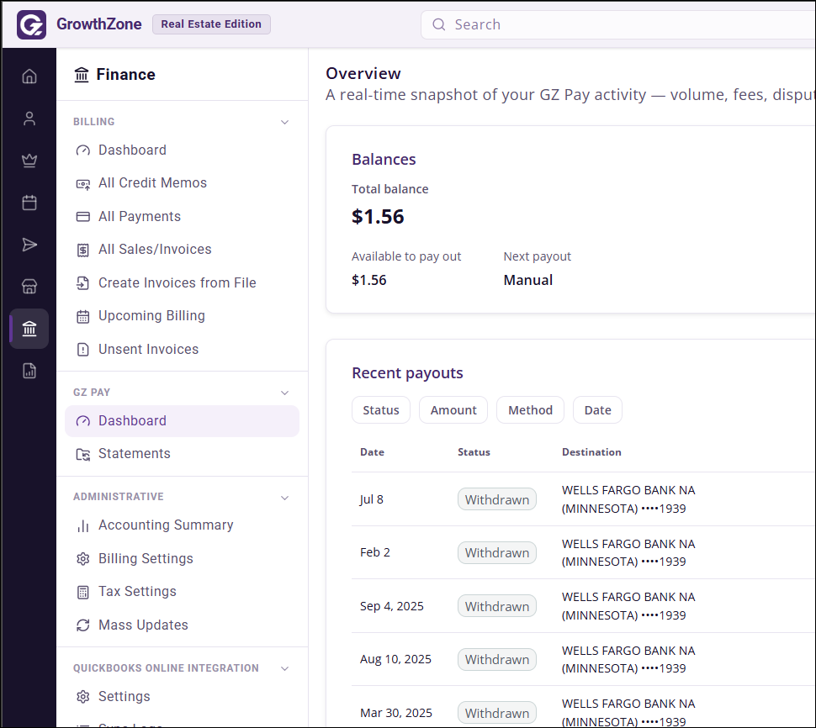Open the Contacts person icon in rail
The width and height of the screenshot is (816, 728).
coord(29,119)
